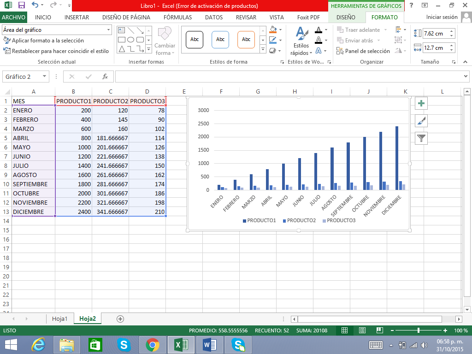
Task: Click the insert function fx icon
Action: pos(105,77)
